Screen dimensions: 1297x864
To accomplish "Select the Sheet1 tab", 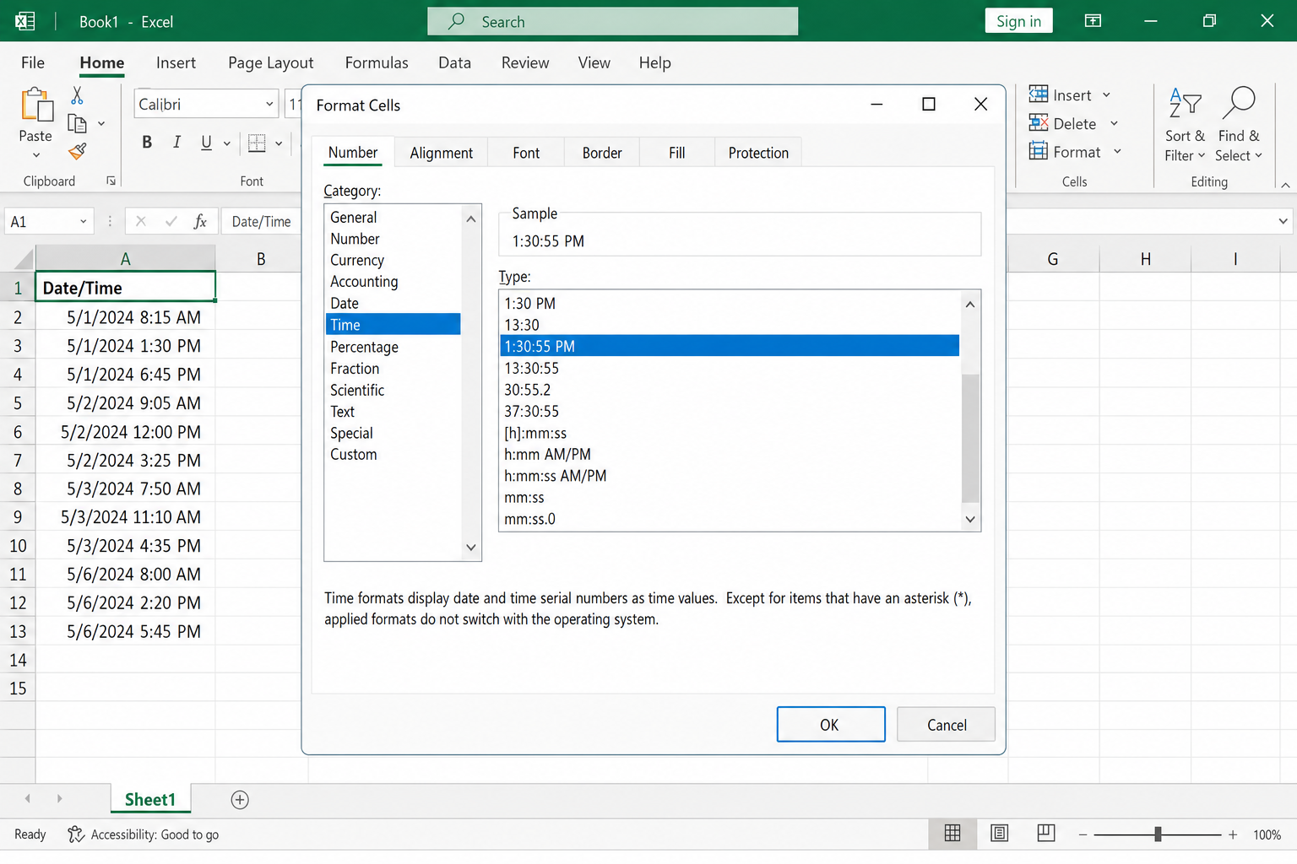I will coord(150,800).
